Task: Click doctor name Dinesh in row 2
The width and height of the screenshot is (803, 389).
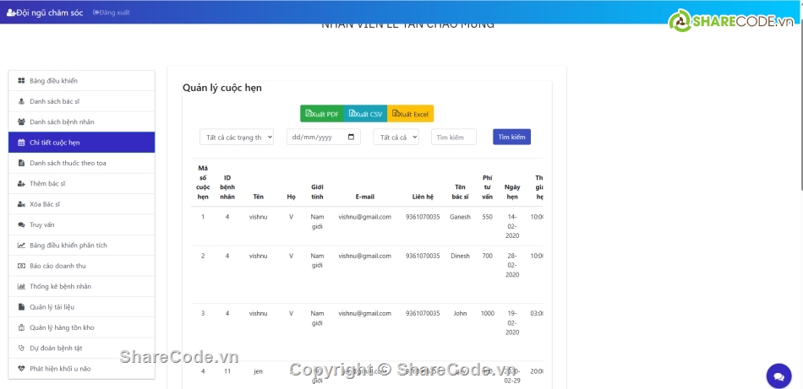Action: pos(460,256)
